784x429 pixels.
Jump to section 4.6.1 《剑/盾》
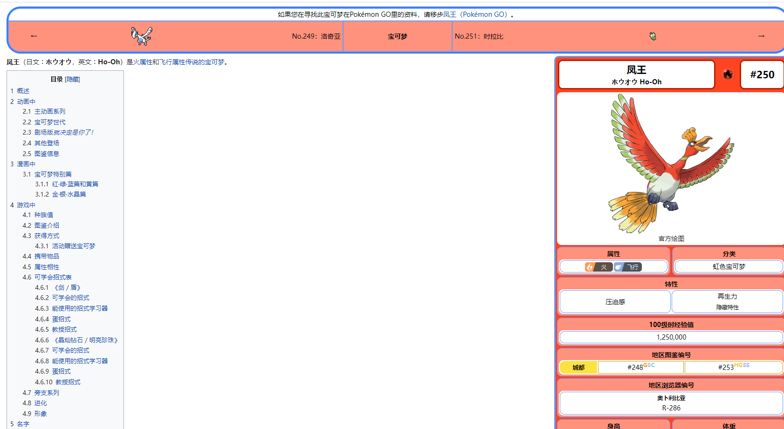pos(58,287)
